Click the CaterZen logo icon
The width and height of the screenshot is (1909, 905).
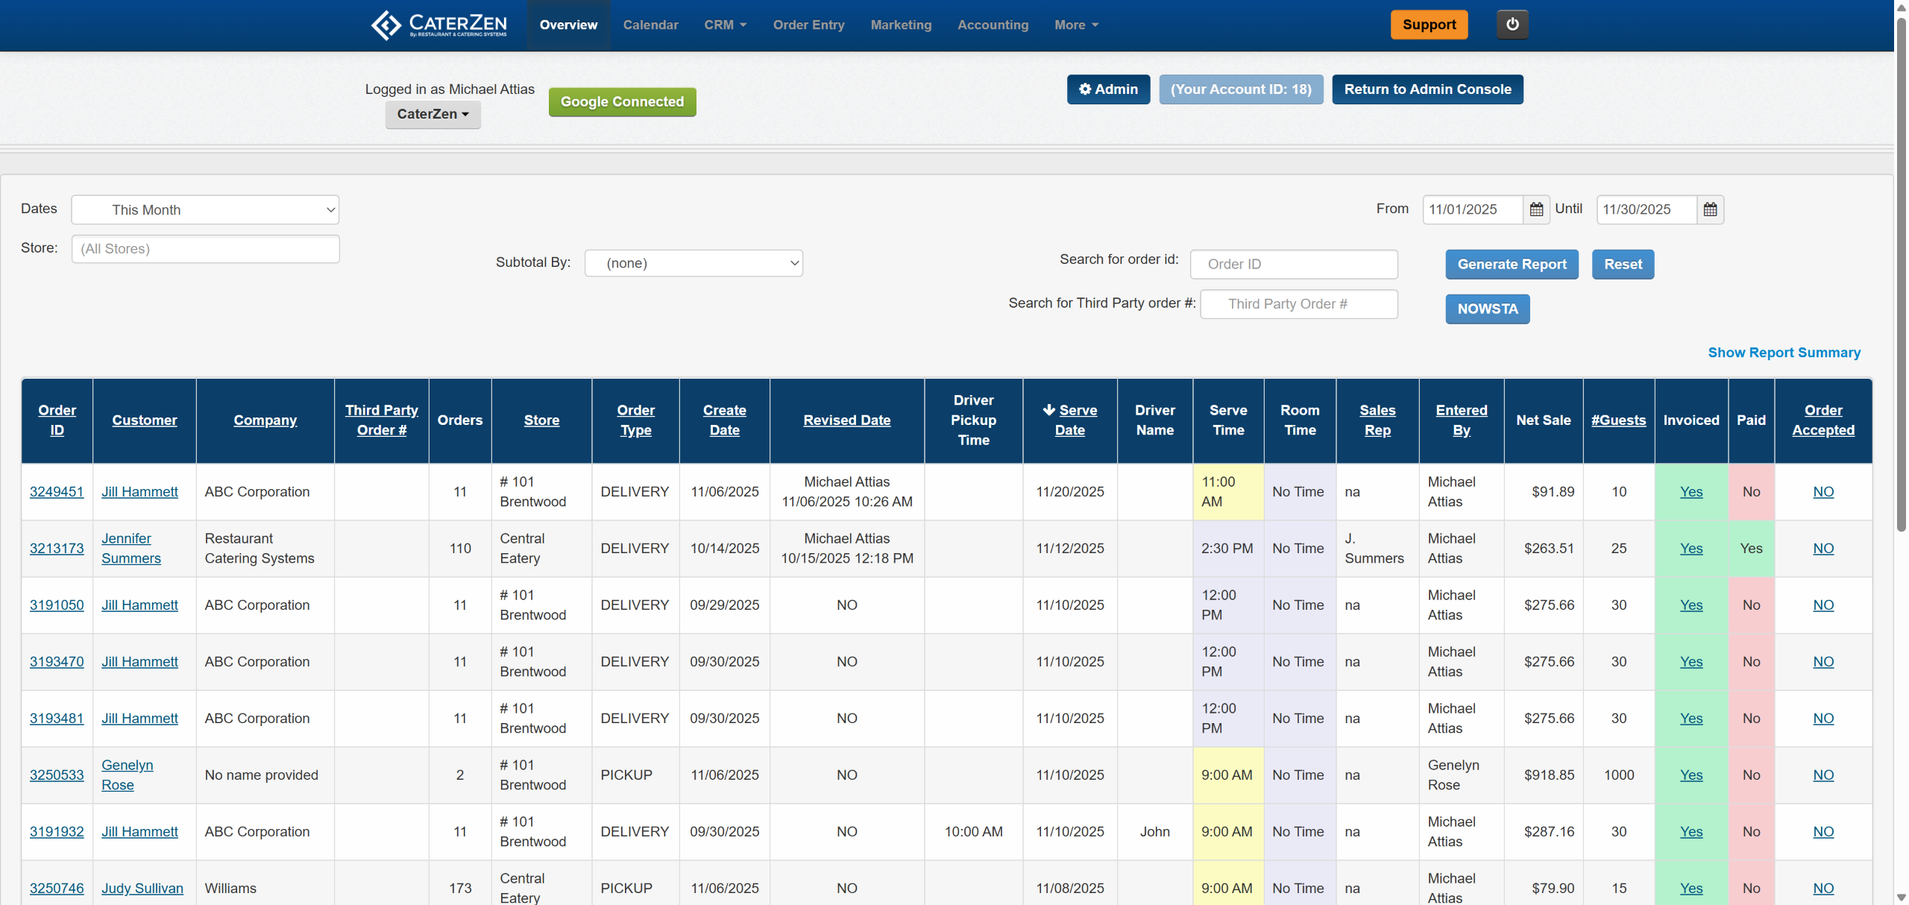click(x=386, y=25)
